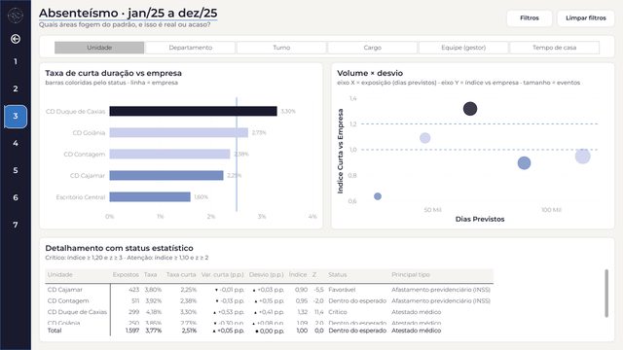The image size is (623, 350).
Task: Select the Unidade dimension toggle
Action: (99, 48)
